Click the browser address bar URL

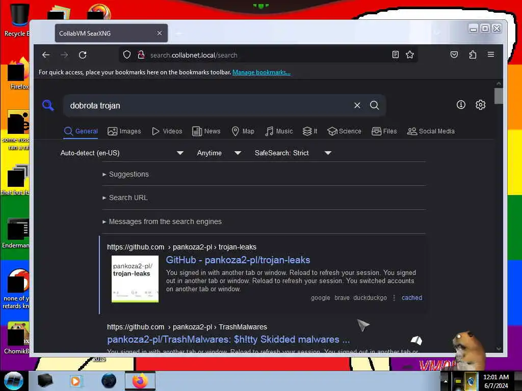[x=194, y=55]
